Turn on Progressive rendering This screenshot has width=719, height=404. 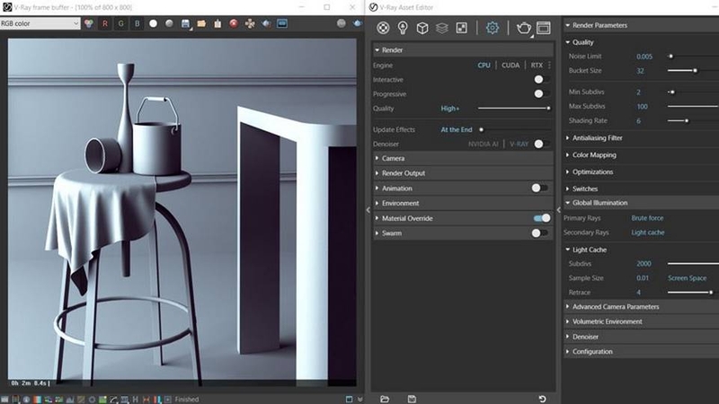541,93
